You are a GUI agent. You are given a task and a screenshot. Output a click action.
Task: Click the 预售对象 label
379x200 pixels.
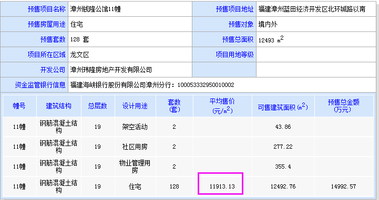click(241, 24)
